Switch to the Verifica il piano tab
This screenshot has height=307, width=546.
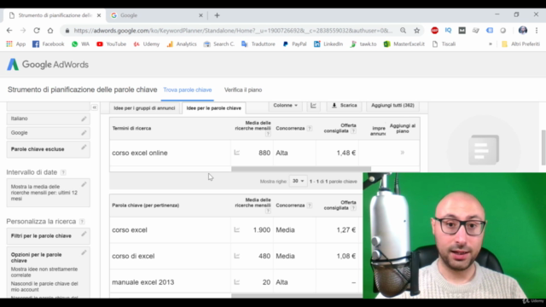[243, 90]
